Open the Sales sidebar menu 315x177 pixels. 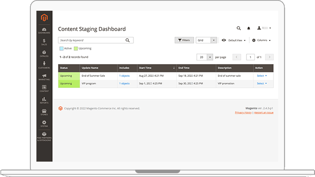pyautogui.click(x=44, y=42)
